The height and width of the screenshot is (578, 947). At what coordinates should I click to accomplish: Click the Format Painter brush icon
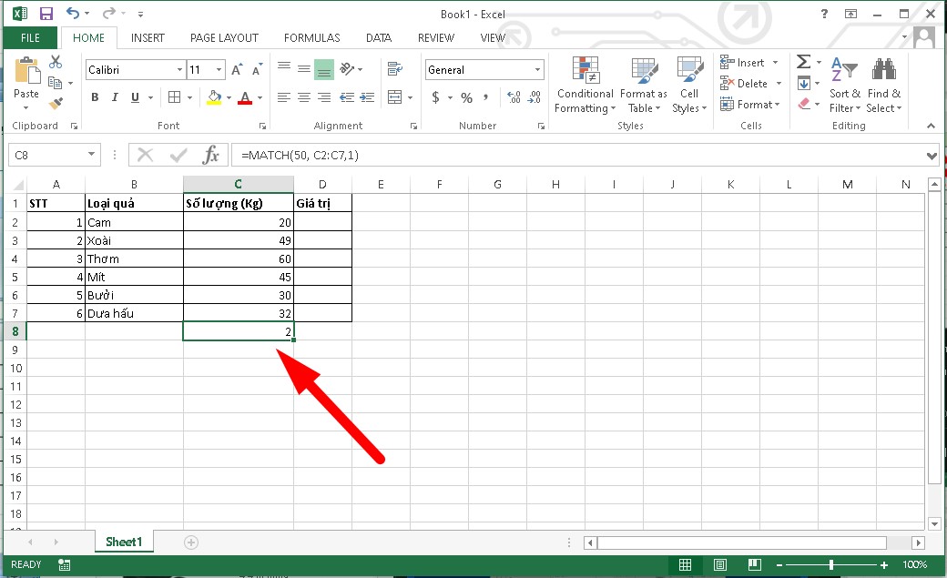tap(56, 103)
